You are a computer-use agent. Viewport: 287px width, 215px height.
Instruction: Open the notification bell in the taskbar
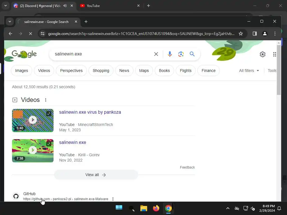(x=279, y=208)
